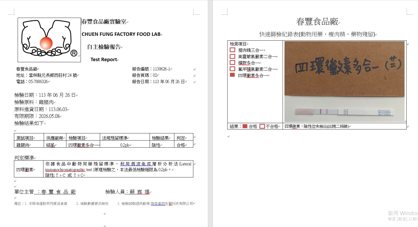Click the Test Report heading

coord(104,60)
